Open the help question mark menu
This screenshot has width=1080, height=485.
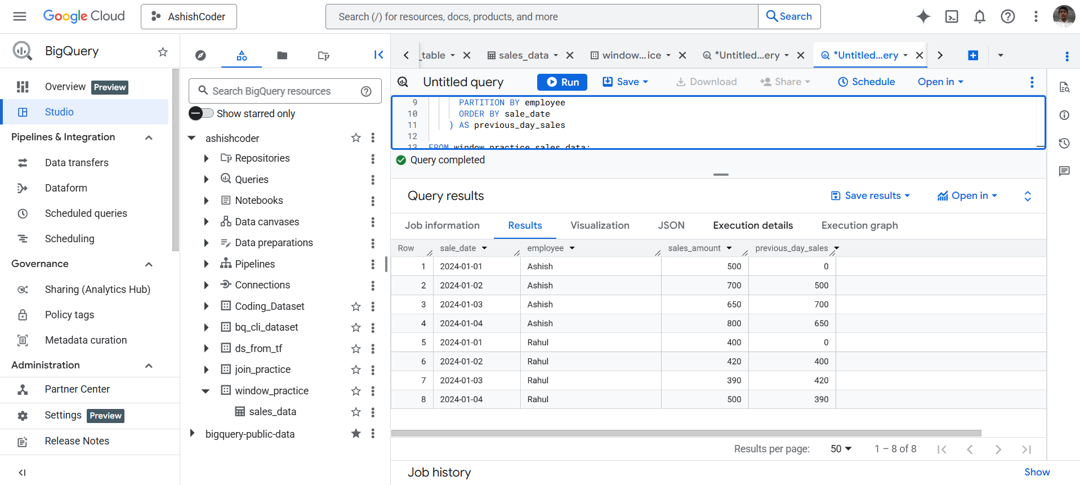coord(1008,16)
